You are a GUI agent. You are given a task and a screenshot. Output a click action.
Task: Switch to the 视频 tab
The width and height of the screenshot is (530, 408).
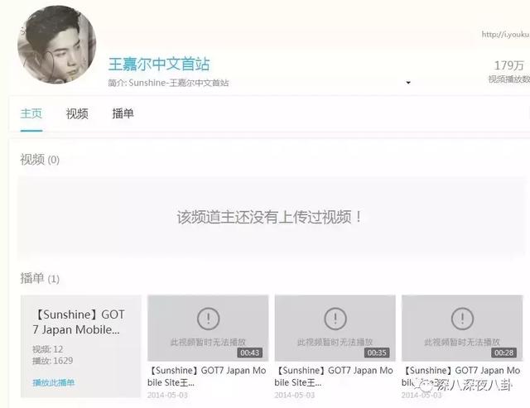click(x=77, y=113)
